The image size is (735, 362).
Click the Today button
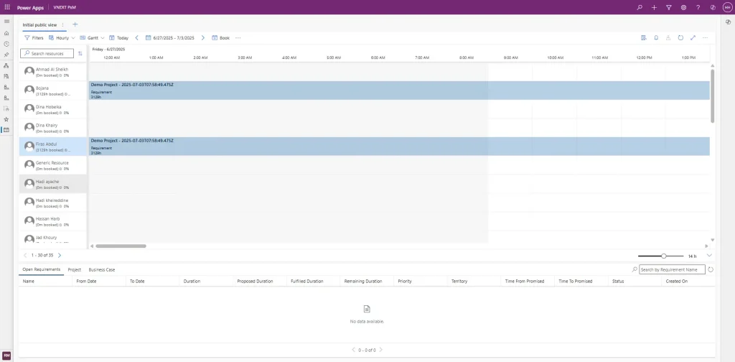point(118,37)
